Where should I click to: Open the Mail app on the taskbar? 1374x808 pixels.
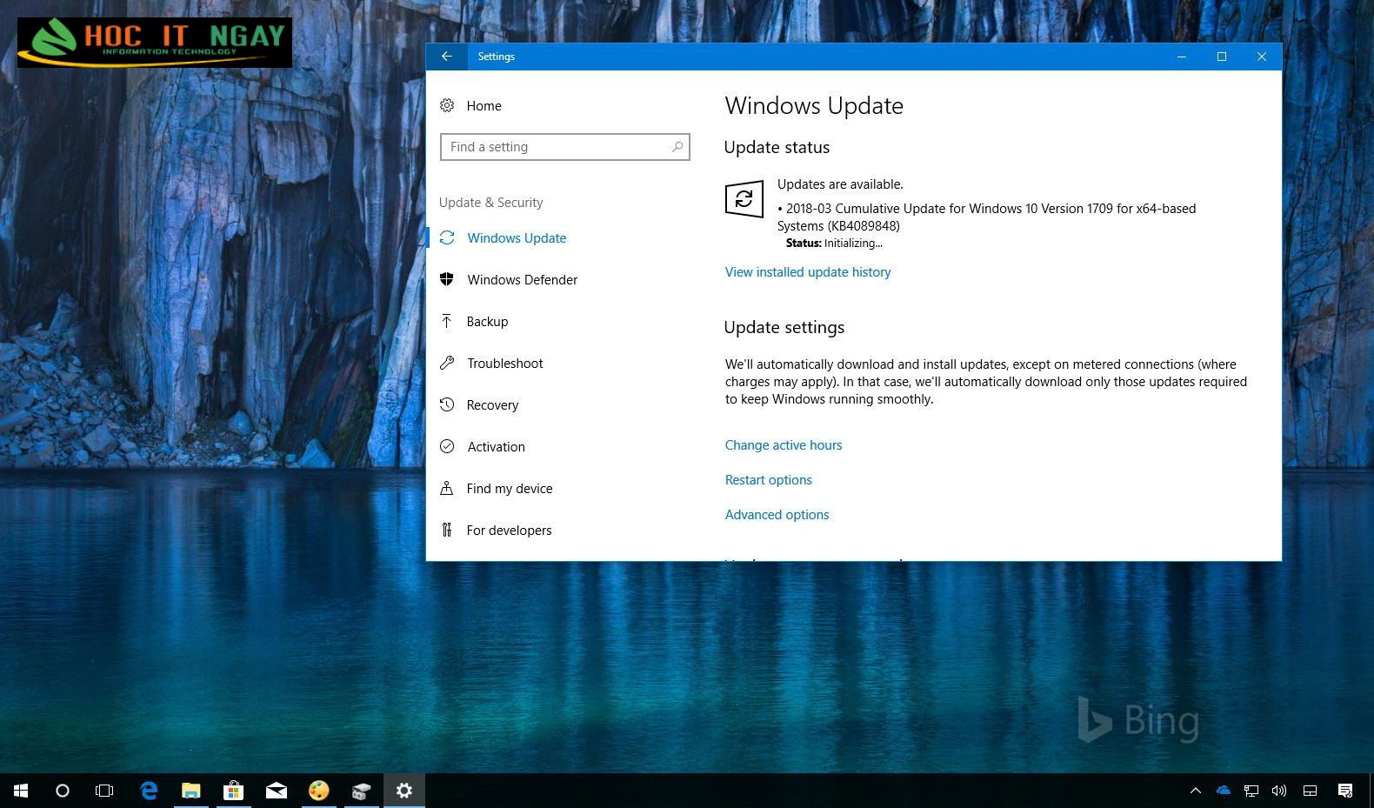[x=276, y=791]
